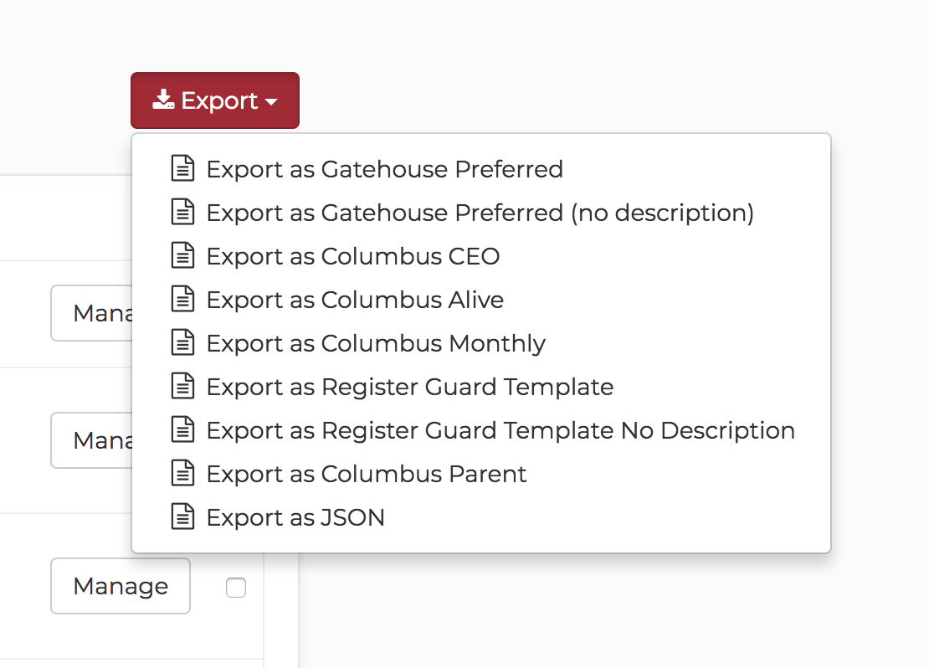Select Export as Gatehouse Preferred (no description)
929x668 pixels.
point(481,212)
